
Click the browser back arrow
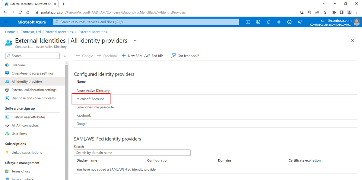5,12
